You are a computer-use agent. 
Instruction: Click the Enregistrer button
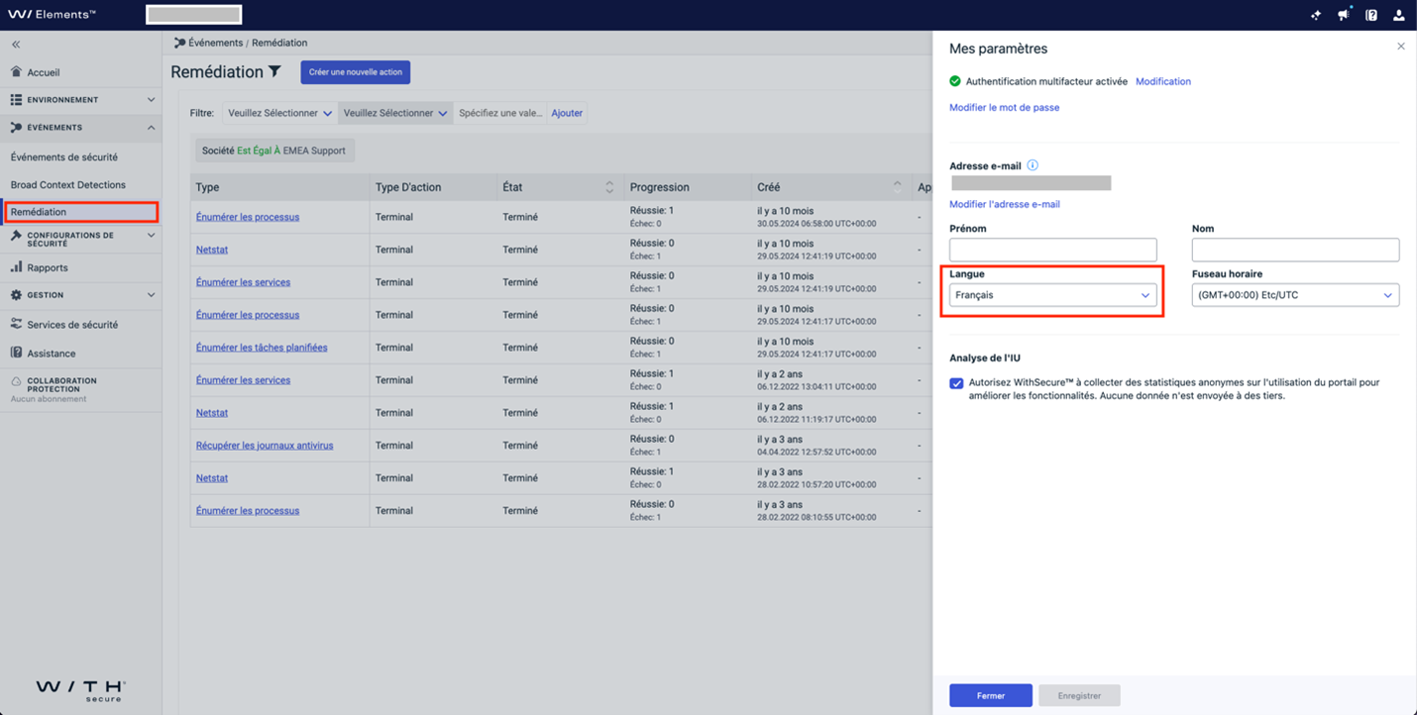click(x=1079, y=695)
